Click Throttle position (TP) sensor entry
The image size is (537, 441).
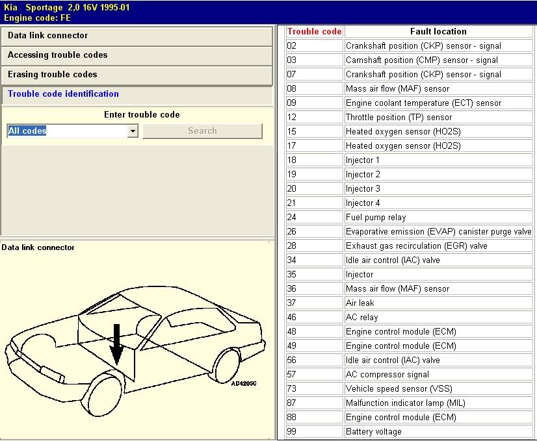click(x=399, y=118)
